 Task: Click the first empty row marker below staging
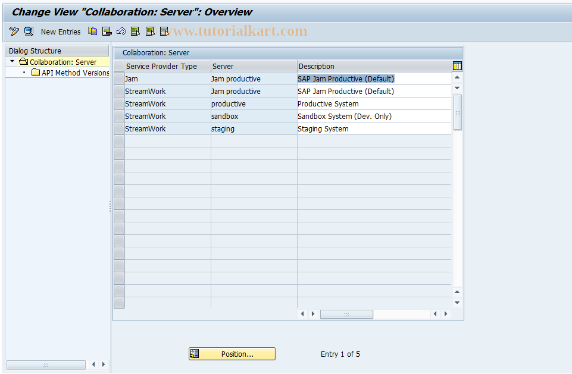119,141
